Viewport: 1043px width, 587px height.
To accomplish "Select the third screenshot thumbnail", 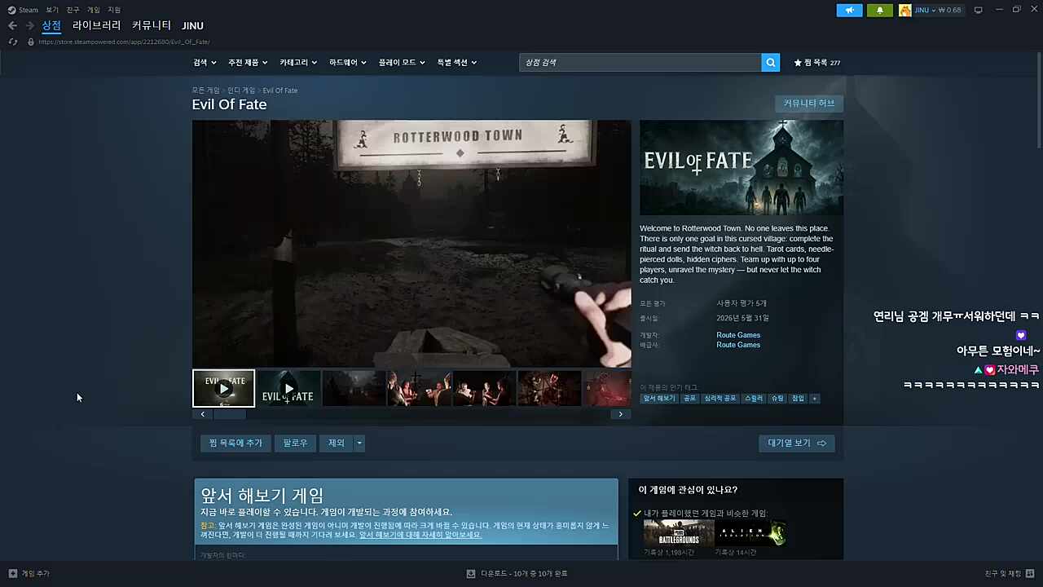I will point(354,388).
